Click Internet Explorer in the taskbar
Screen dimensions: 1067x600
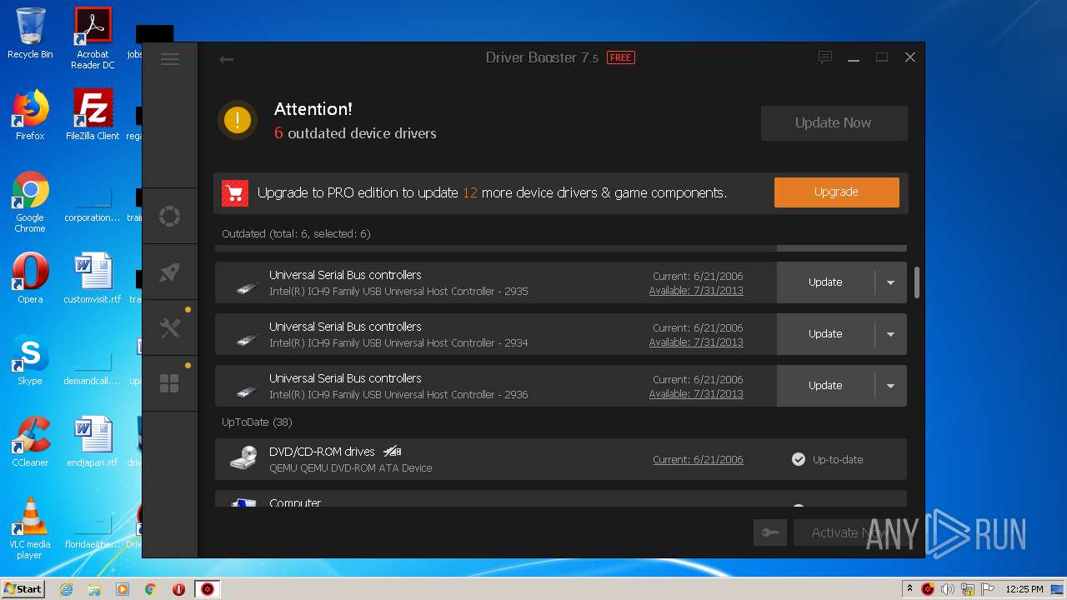pos(67,589)
